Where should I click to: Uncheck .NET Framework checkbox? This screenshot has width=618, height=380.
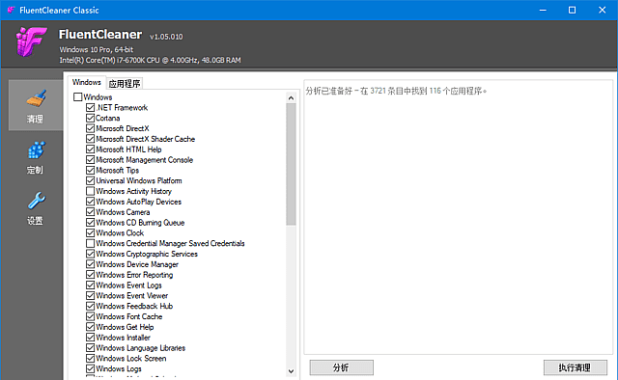pyautogui.click(x=90, y=107)
